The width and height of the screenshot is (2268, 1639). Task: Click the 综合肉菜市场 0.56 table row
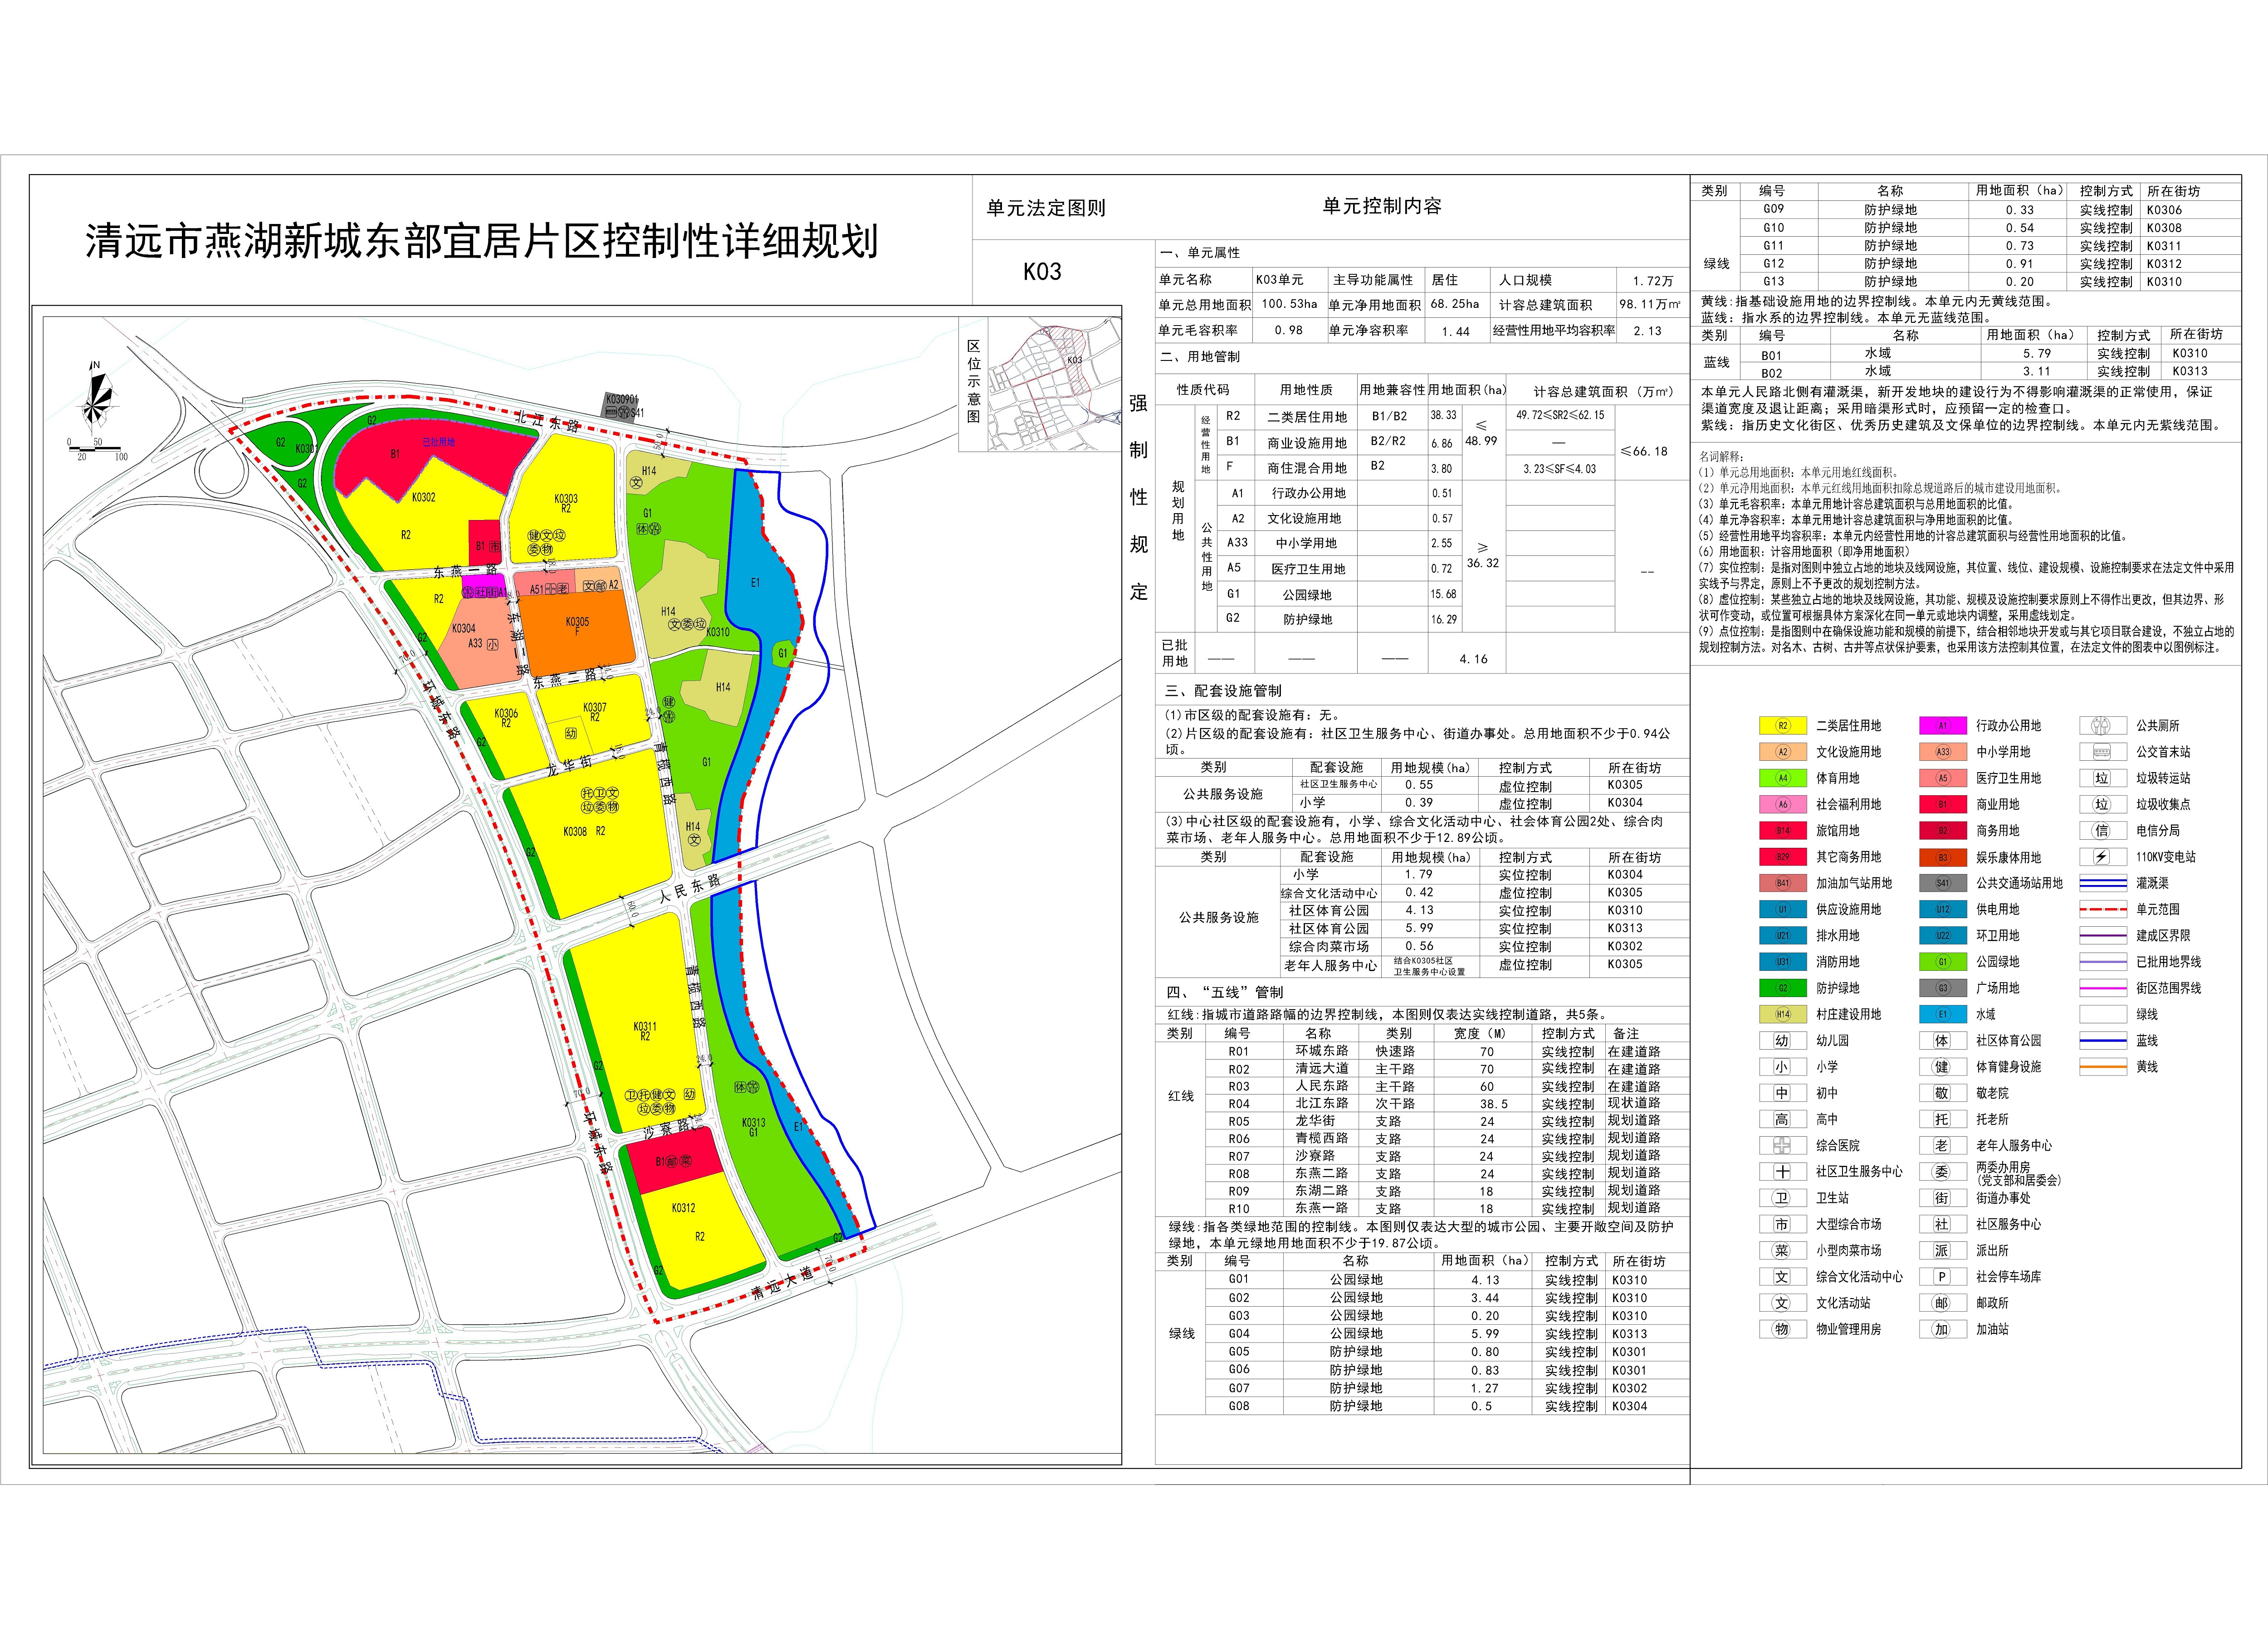click(1484, 946)
